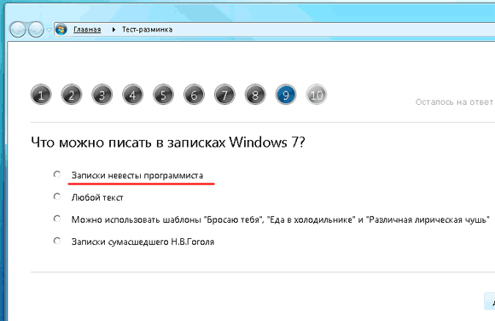Go to question 2 circle
This screenshot has width=495, height=321.
coord(72,95)
